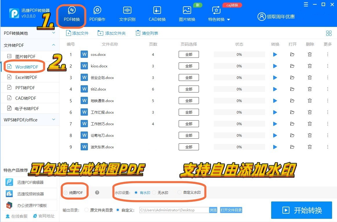The height and width of the screenshot is (222, 337).
Task: Switch to 图片转换 image conversion
Action: tap(187, 13)
